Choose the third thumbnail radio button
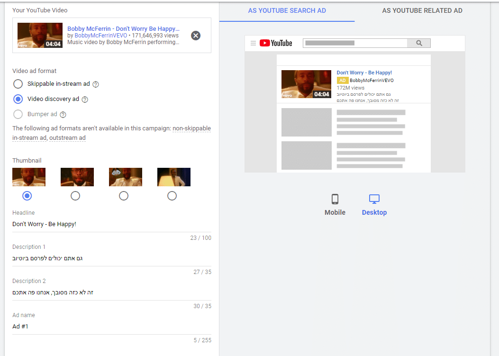Viewport: 499px width, 356px height. pos(124,196)
